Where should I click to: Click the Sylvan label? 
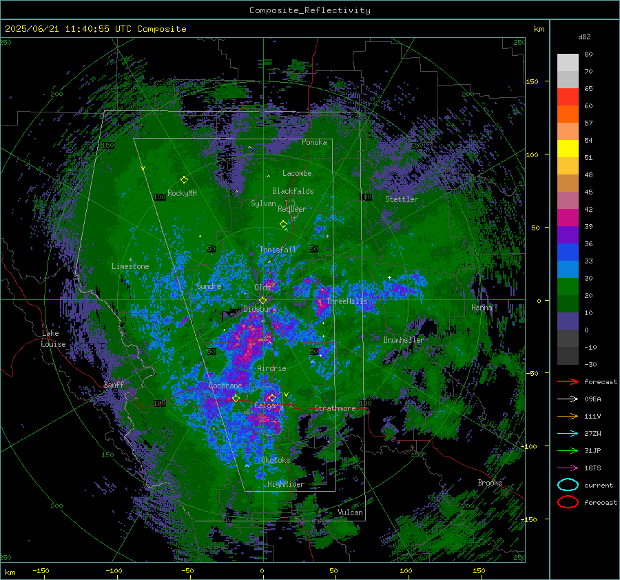pyautogui.click(x=263, y=203)
